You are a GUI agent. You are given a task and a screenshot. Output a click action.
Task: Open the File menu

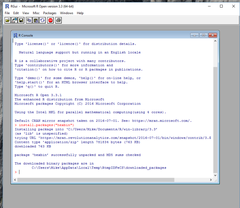click(x=7, y=13)
